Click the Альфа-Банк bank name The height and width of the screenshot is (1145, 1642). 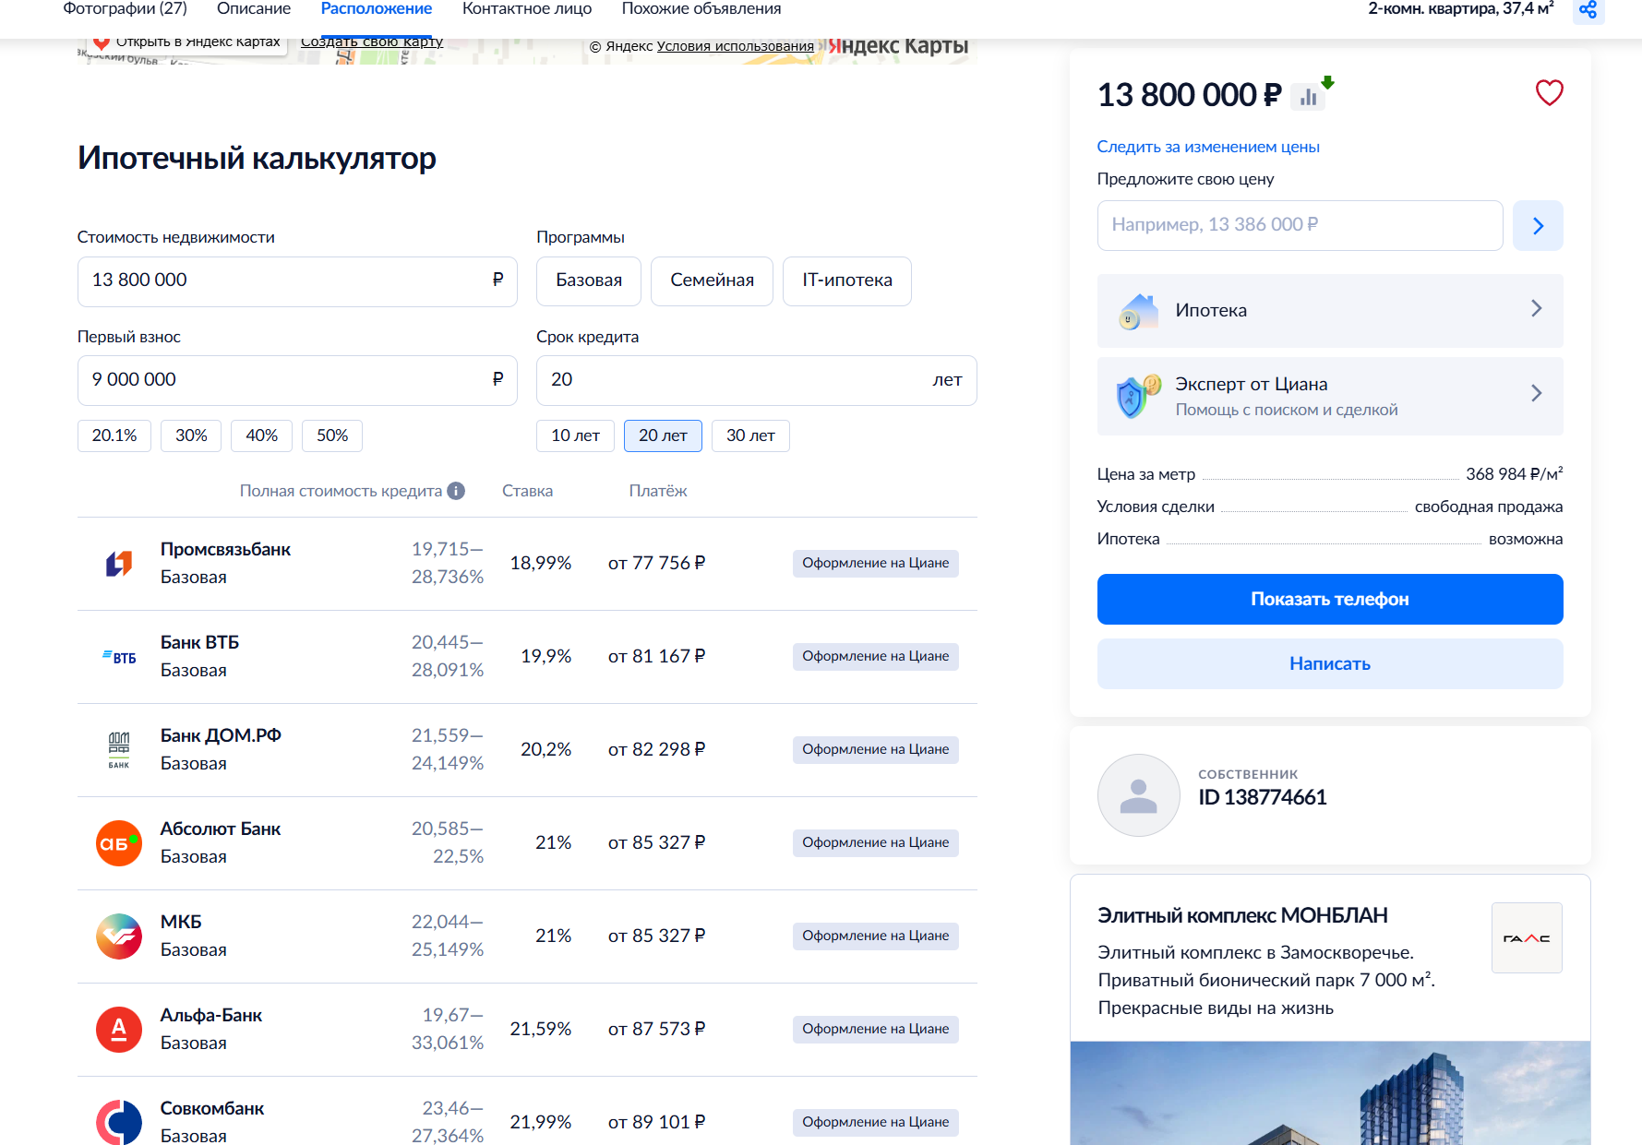click(x=211, y=1015)
